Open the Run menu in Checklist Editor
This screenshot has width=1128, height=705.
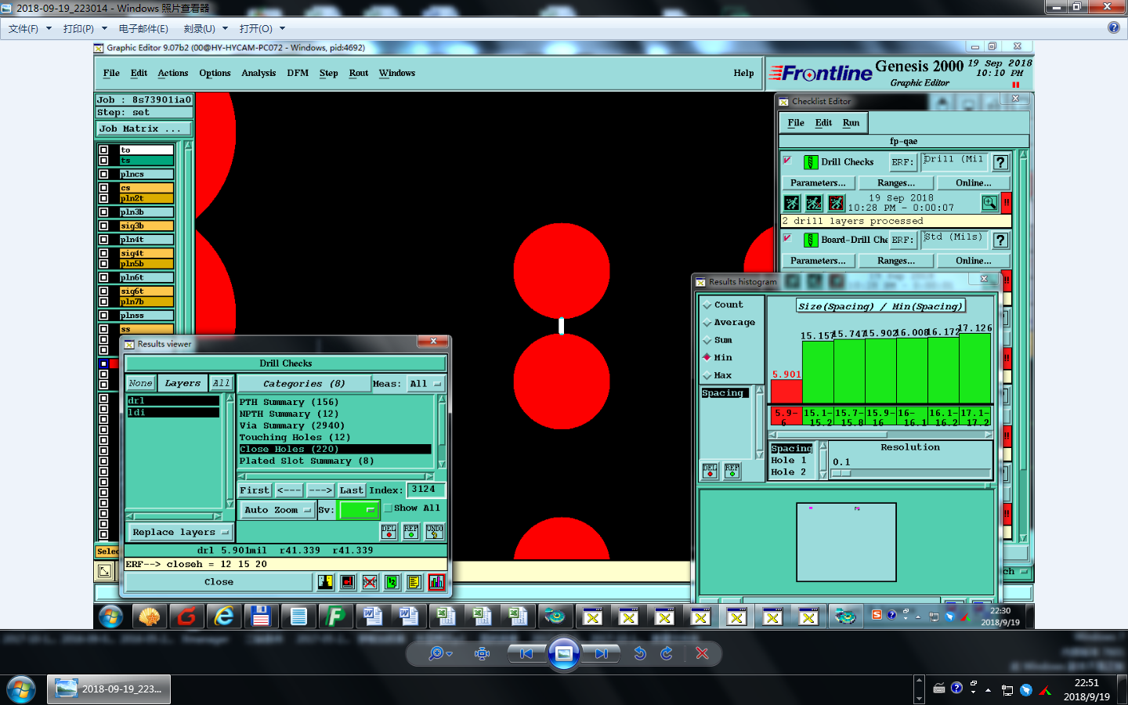851,123
